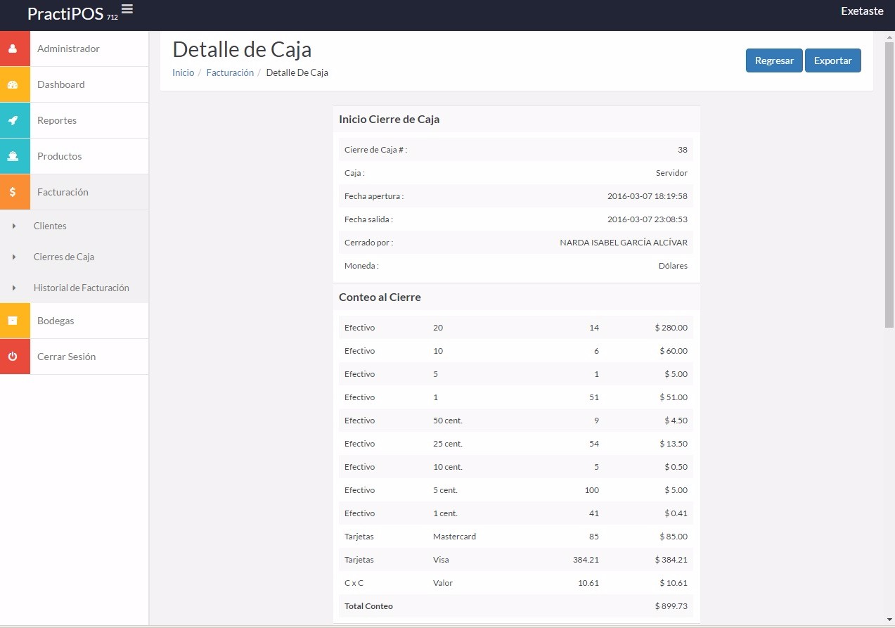Image resolution: width=895 pixels, height=628 pixels.
Task: Click the Regresar button
Action: 774,60
